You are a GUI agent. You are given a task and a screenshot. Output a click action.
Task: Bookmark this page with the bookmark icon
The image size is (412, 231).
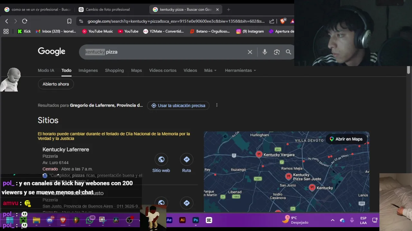(x=69, y=21)
